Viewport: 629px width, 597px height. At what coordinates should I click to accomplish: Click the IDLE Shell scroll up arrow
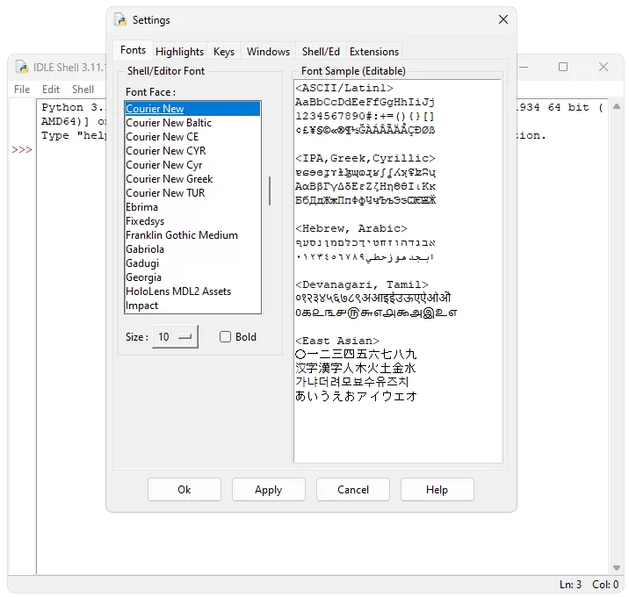click(x=617, y=106)
